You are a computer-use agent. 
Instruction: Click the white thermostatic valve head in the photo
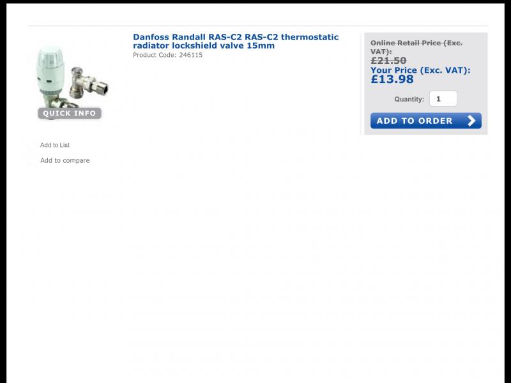pos(50,69)
